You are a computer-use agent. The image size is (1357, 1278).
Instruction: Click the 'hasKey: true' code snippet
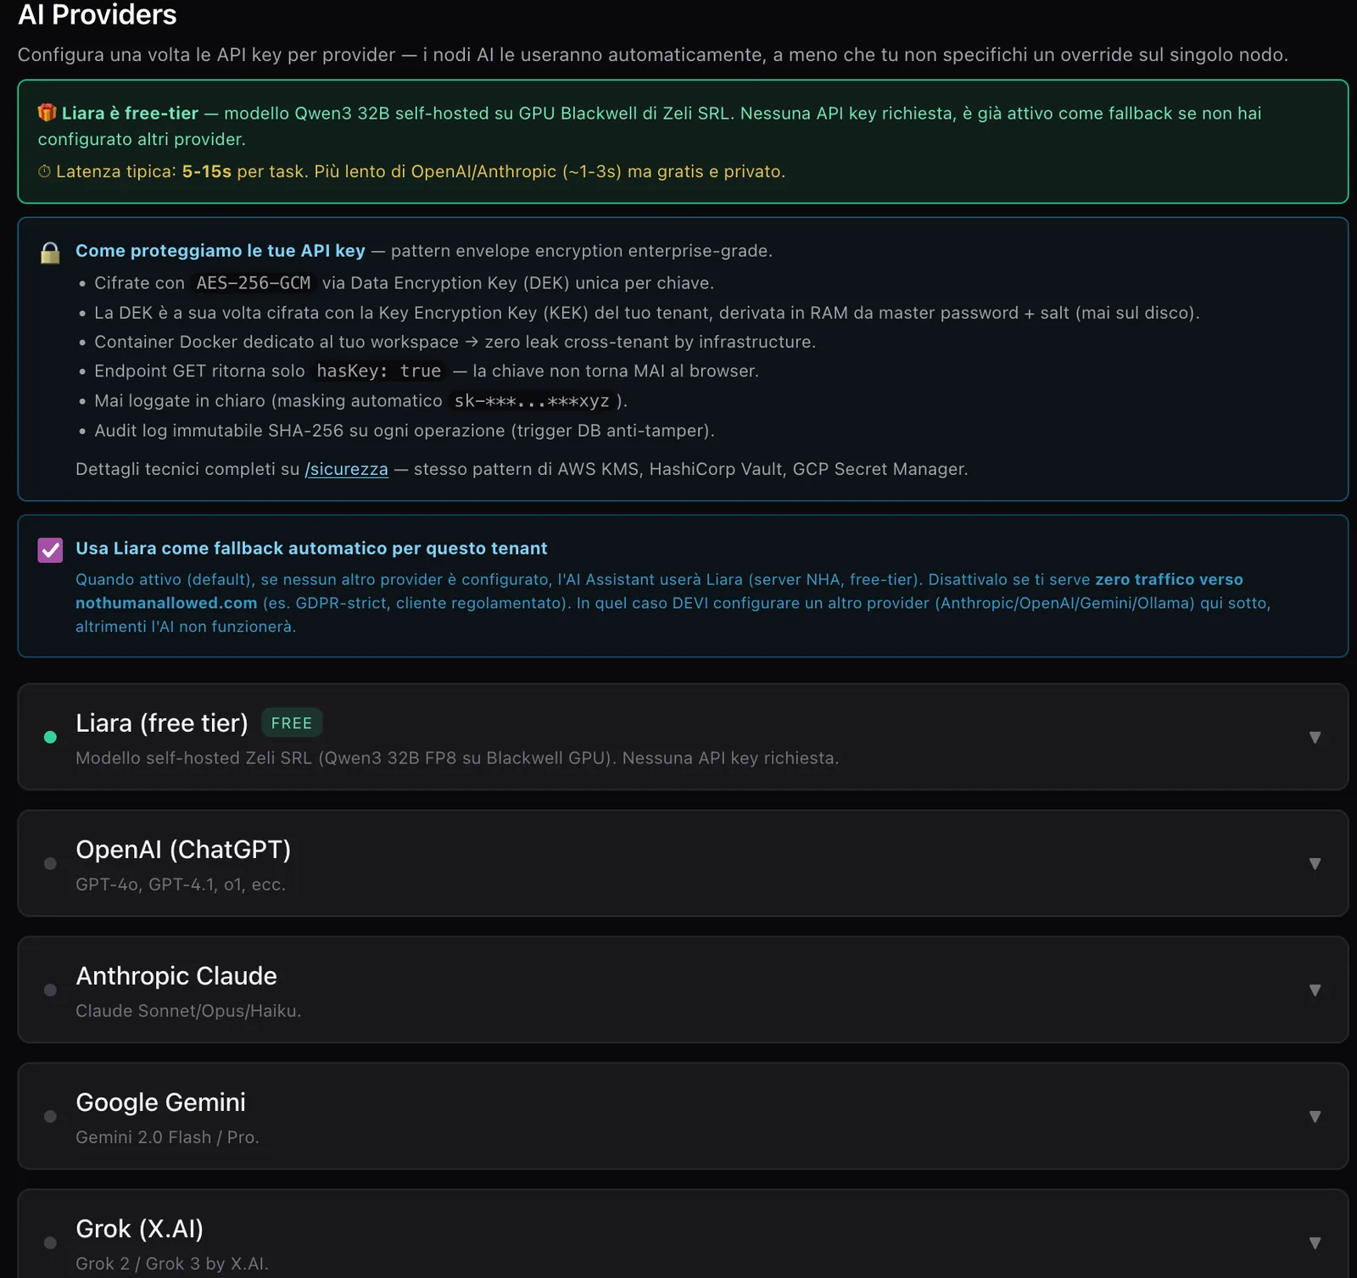(379, 371)
